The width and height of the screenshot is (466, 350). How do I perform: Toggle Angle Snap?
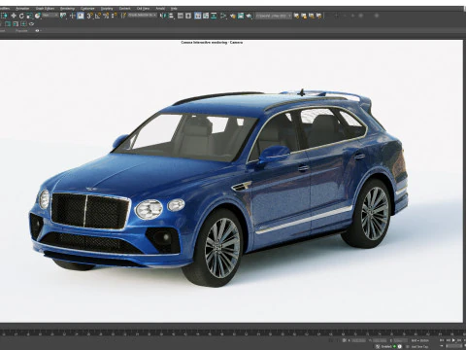(98, 16)
